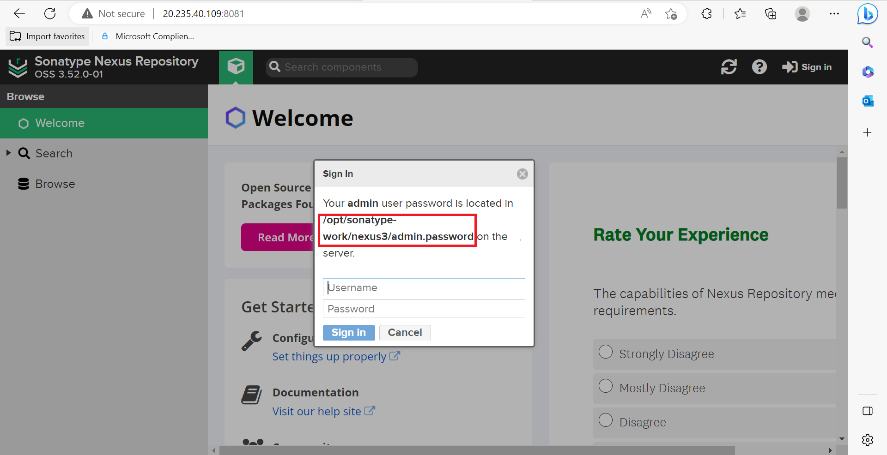The height and width of the screenshot is (455, 887).
Task: Focus the Username input field
Action: coord(424,287)
